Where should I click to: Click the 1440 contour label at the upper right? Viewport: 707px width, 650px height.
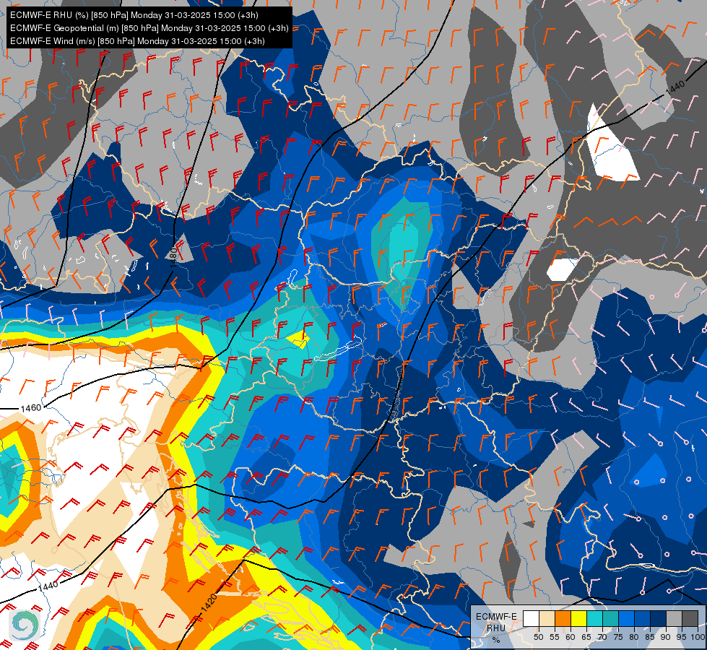coord(675,86)
